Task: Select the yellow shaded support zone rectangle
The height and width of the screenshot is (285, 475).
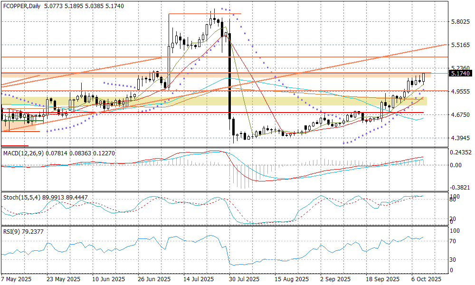Action: (237, 101)
